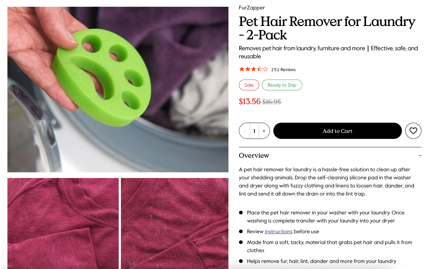Add the pet hair remover to cart
This screenshot has width=438, height=269.
(337, 131)
